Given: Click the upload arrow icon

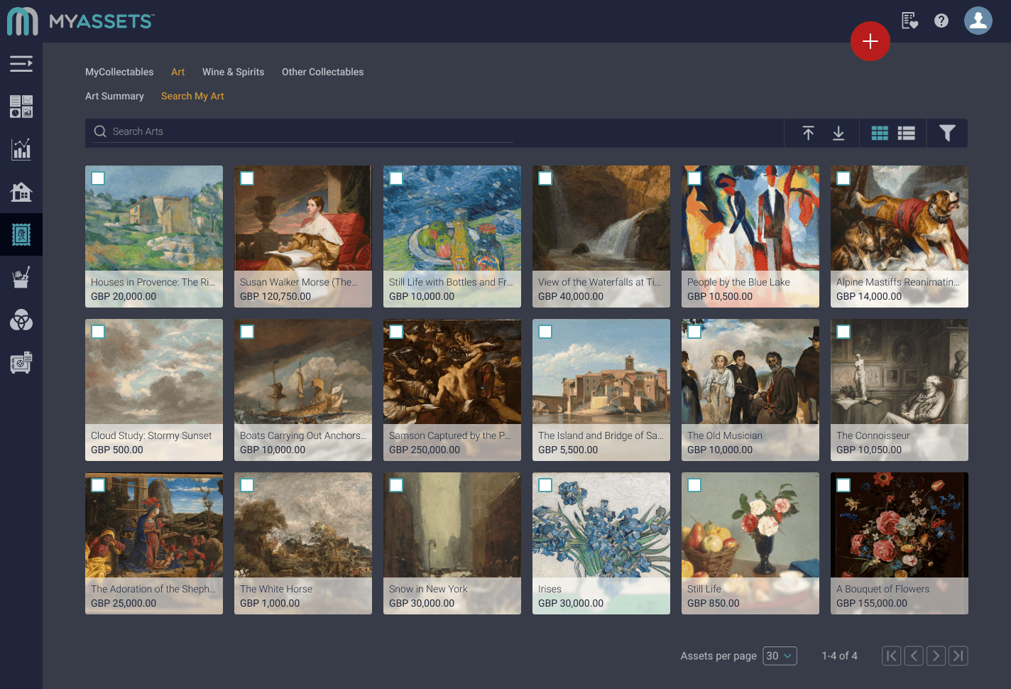Looking at the screenshot, I should coord(808,133).
